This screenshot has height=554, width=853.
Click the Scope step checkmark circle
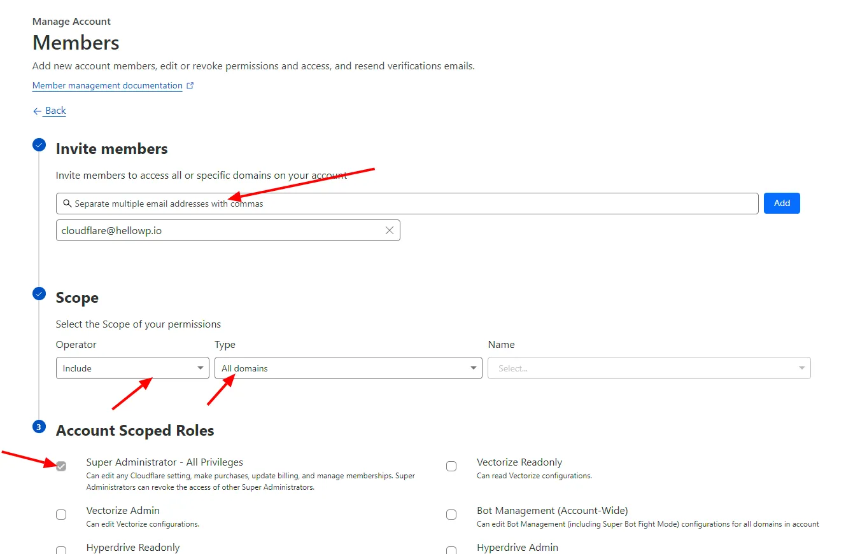pos(39,294)
